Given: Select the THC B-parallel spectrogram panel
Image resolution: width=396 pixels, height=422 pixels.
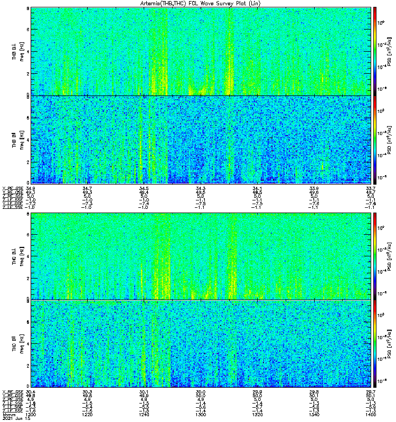Looking at the screenshot, I should click(x=201, y=344).
